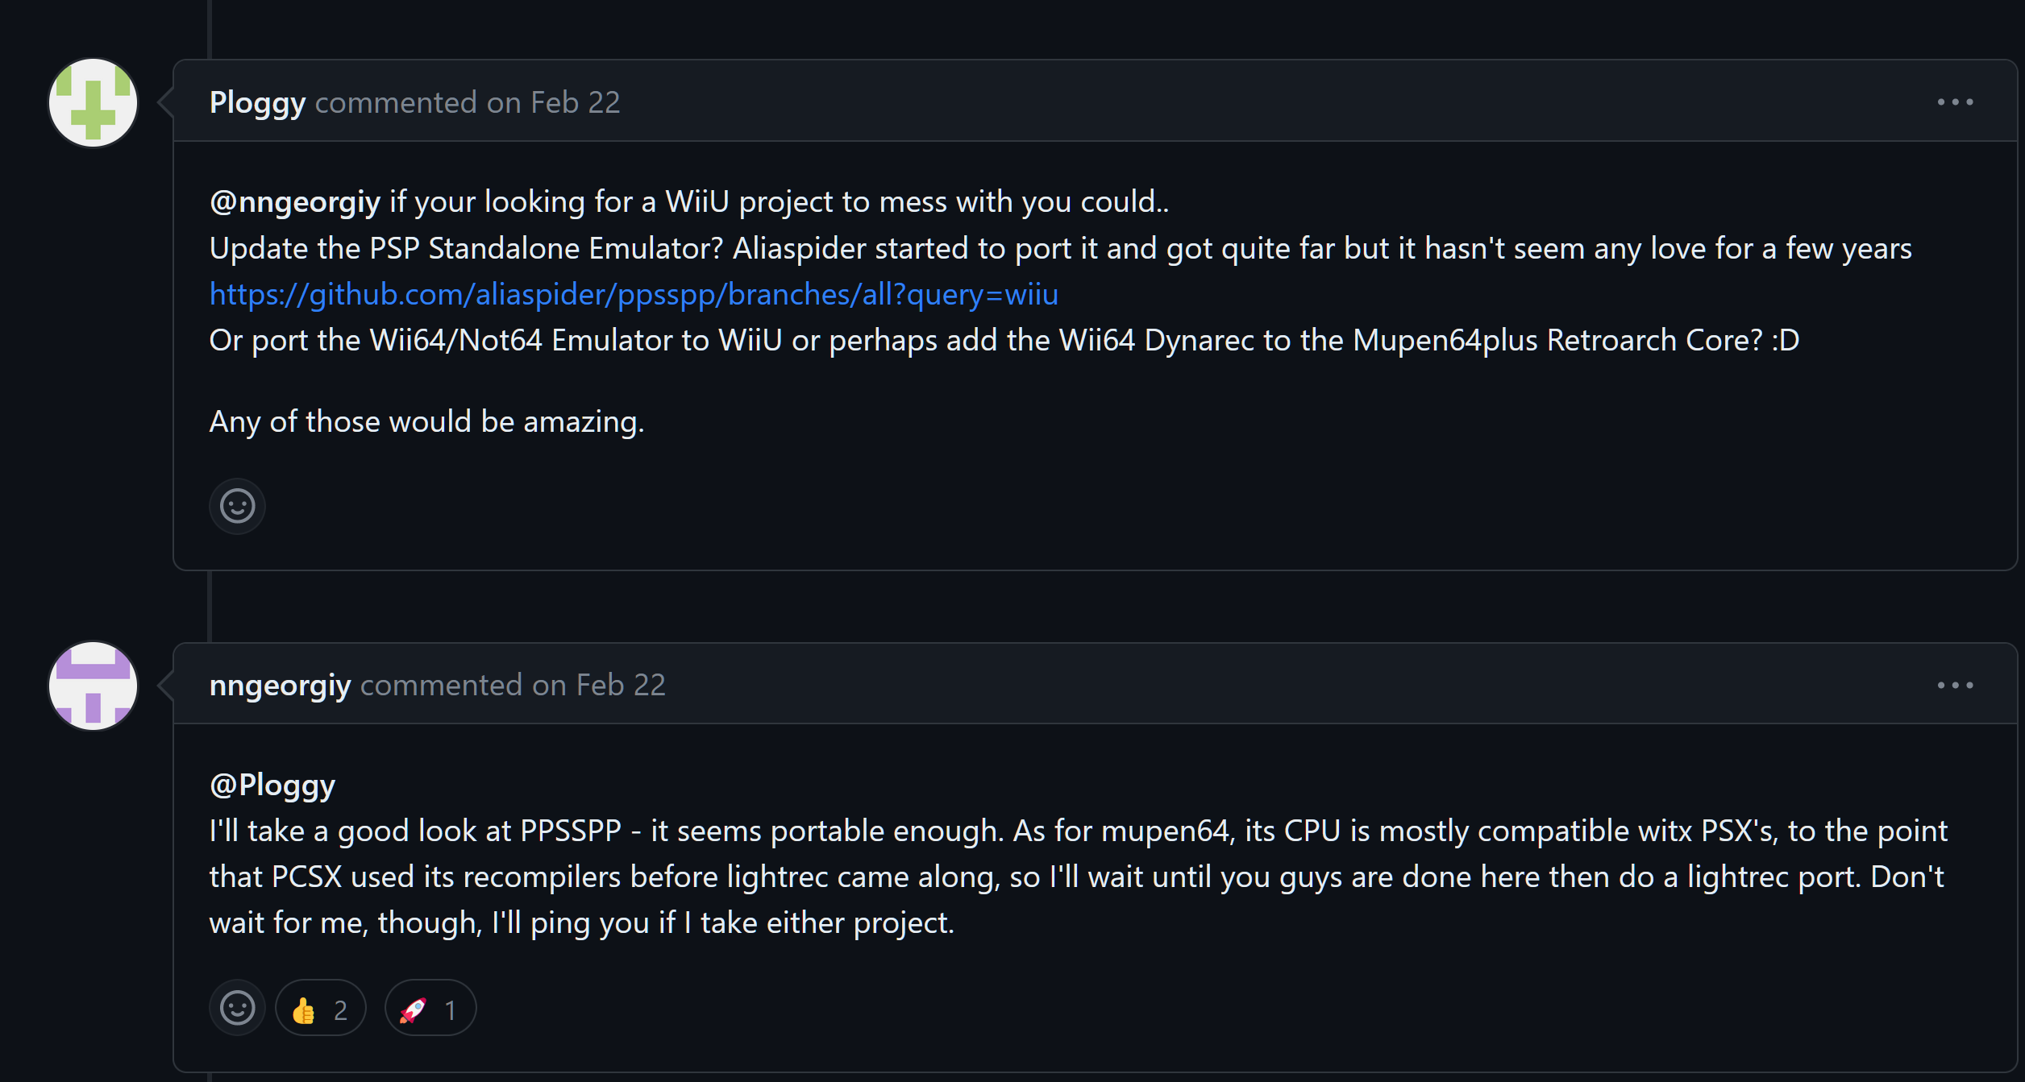The width and height of the screenshot is (2025, 1082).
Task: Open the Ploggy username link in the comment header
Action: coord(257,103)
